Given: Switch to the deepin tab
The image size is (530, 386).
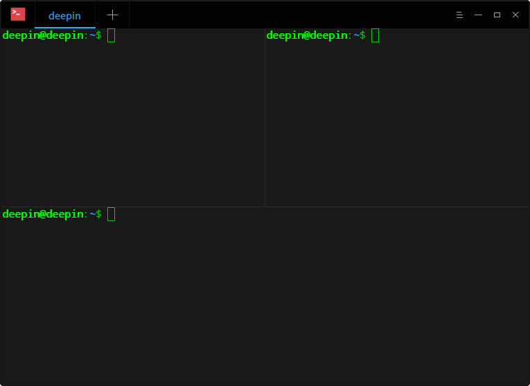Looking at the screenshot, I should click(64, 15).
